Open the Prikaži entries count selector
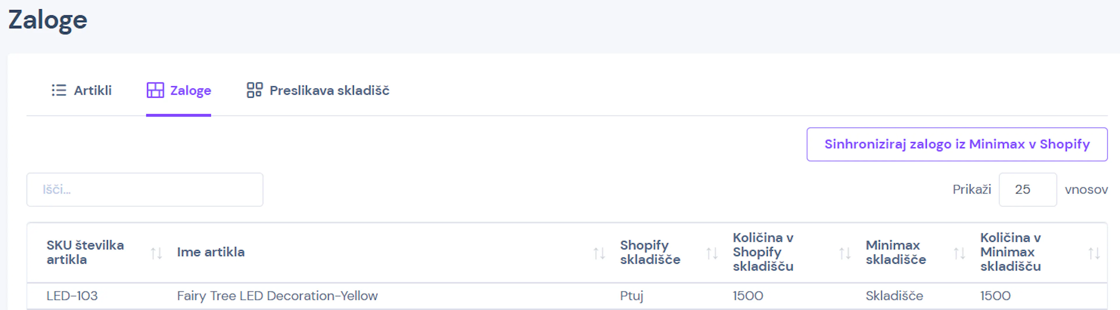The width and height of the screenshot is (1120, 310). 1027,190
